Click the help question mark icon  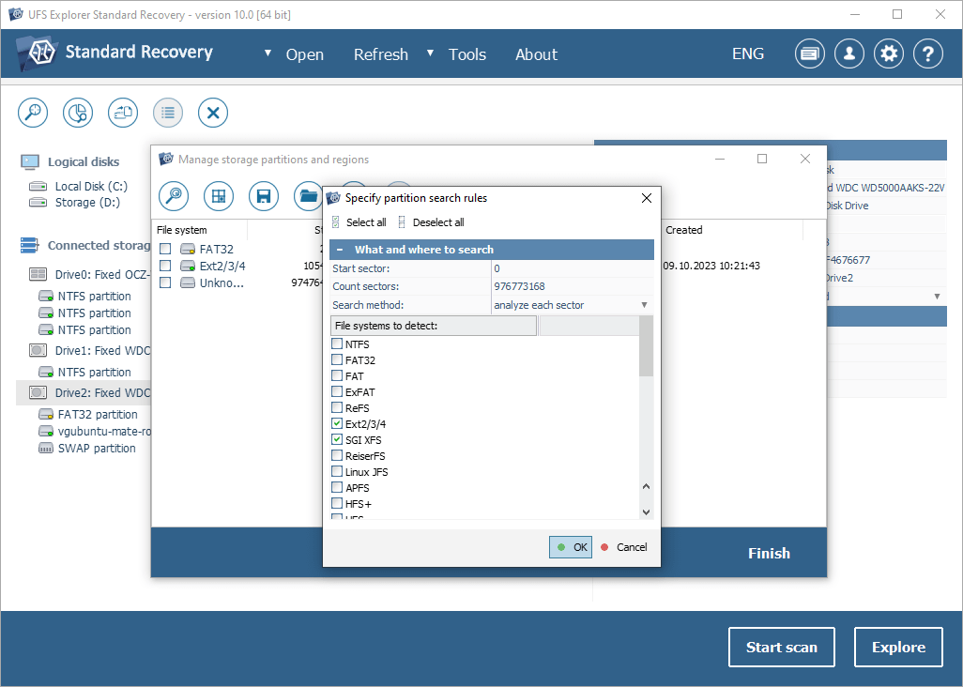(928, 54)
